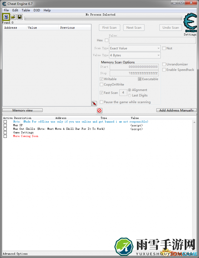The width and height of the screenshot is (199, 258).
Task: Activate the Game Settings checkbox
Action: [5, 133]
